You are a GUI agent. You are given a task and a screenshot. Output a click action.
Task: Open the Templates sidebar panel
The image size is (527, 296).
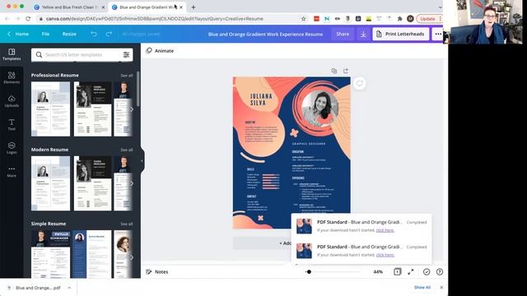[x=12, y=54]
